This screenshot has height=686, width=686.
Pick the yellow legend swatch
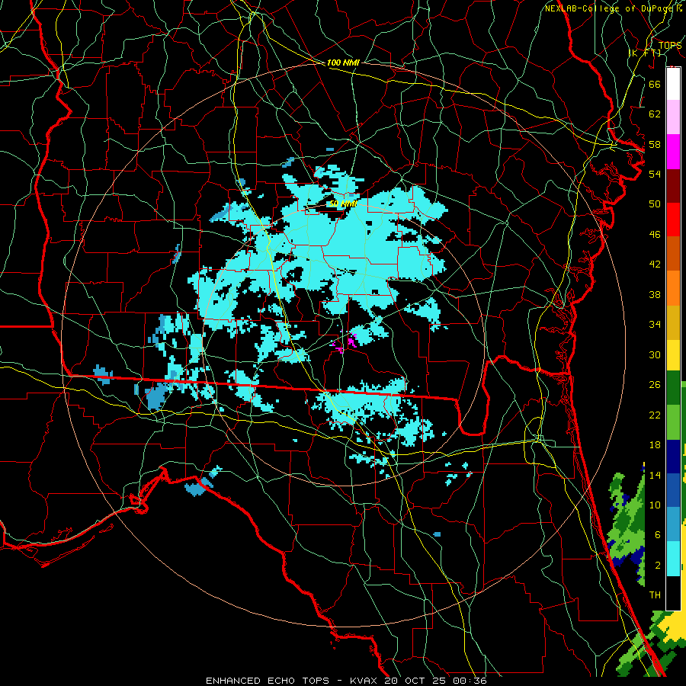(673, 355)
